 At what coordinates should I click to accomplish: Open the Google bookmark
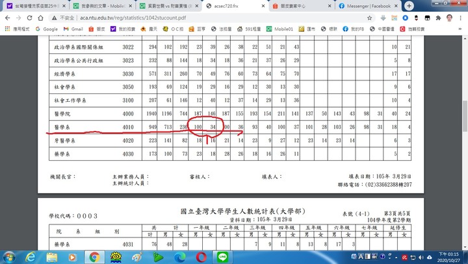[x=47, y=29]
